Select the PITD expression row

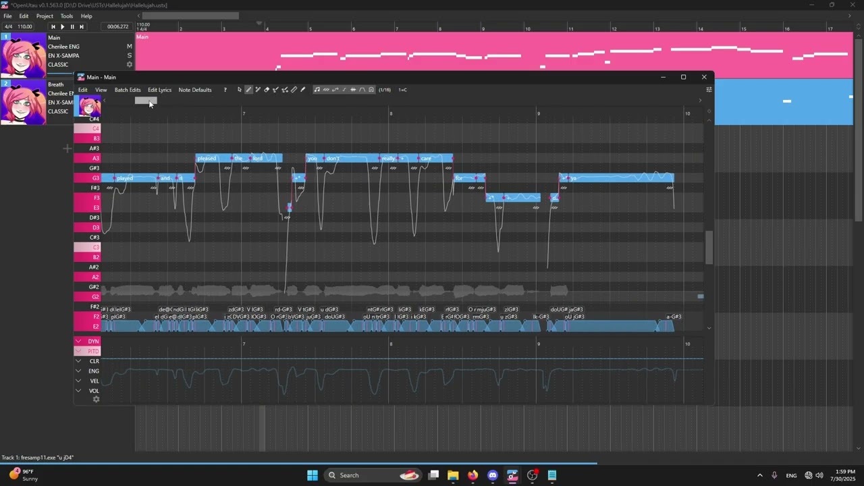pyautogui.click(x=88, y=351)
